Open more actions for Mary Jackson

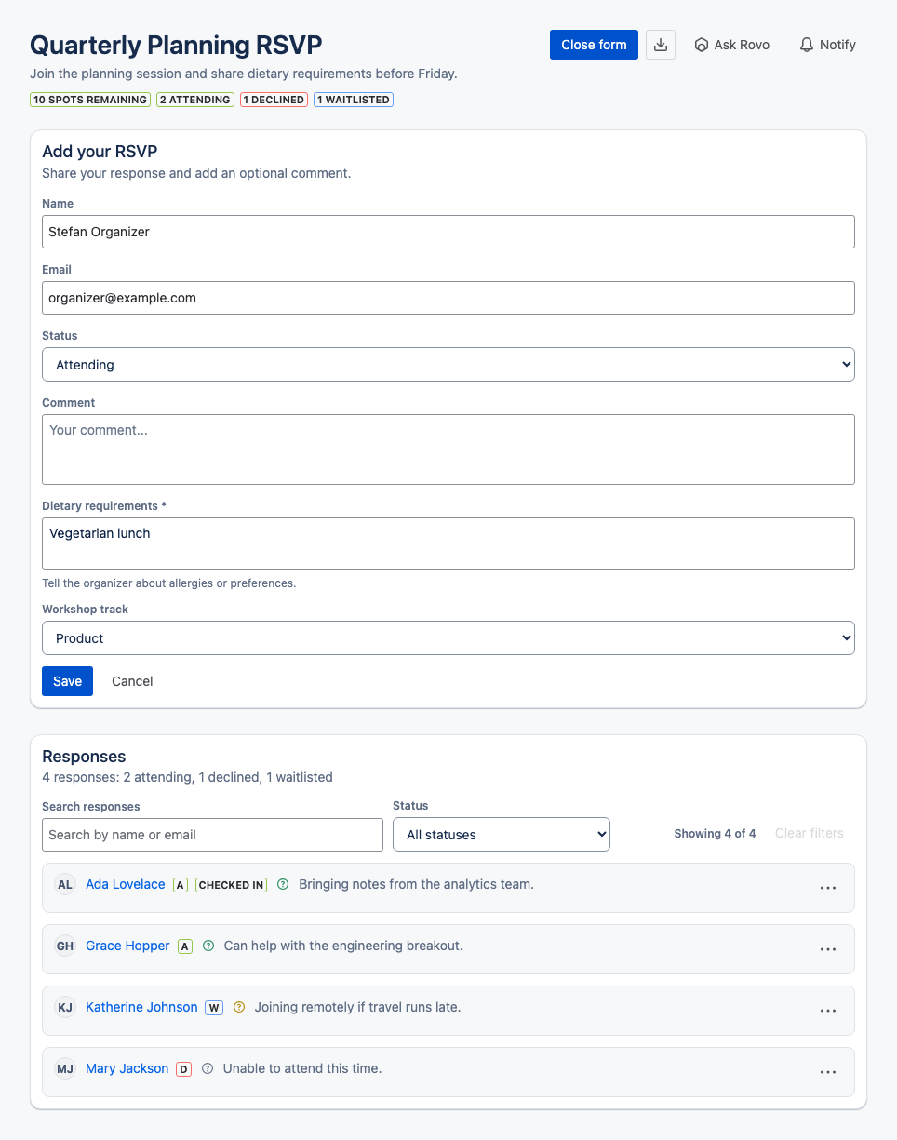(x=828, y=1072)
